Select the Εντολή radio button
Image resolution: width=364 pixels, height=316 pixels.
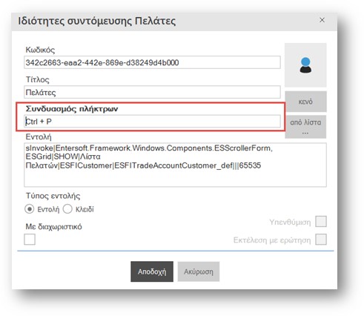tap(30, 209)
